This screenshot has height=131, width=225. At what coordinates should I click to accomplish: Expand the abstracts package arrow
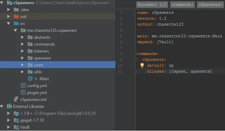(22, 37)
